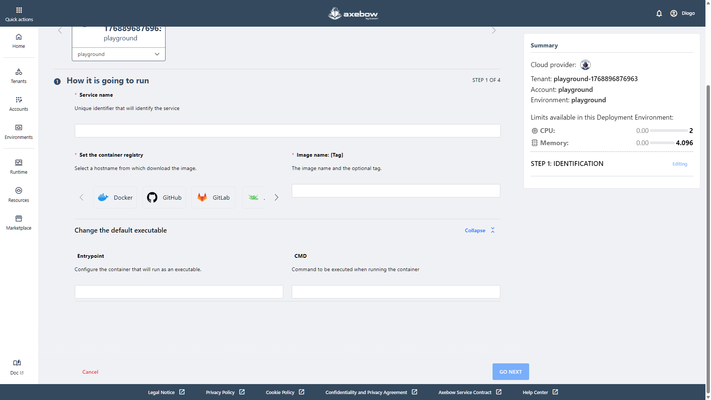Choose GitHub as container registry
711x400 pixels.
164,197
